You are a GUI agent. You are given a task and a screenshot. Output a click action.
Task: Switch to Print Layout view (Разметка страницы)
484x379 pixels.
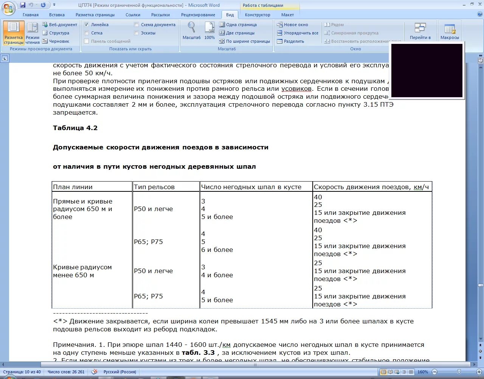pos(14,33)
